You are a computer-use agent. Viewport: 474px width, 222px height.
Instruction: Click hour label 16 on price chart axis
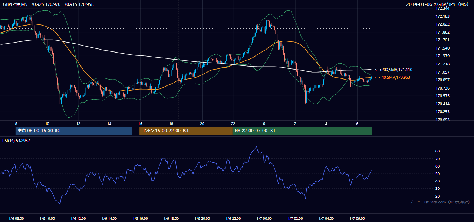(x=140, y=124)
